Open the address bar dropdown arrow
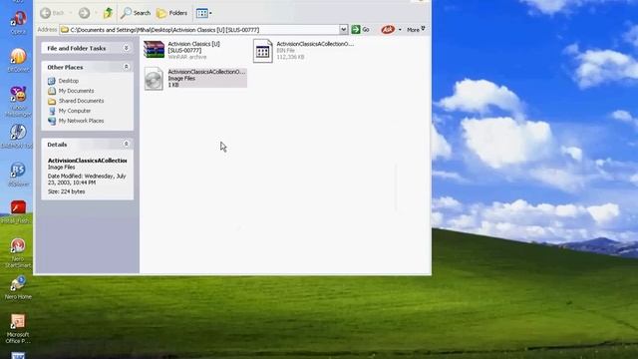Screen dimensions: 638x359 (343, 29)
